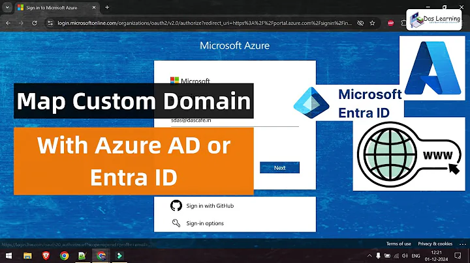The image size is (470, 263).
Task: Open Google Chrome from the taskbar
Action: (64, 256)
